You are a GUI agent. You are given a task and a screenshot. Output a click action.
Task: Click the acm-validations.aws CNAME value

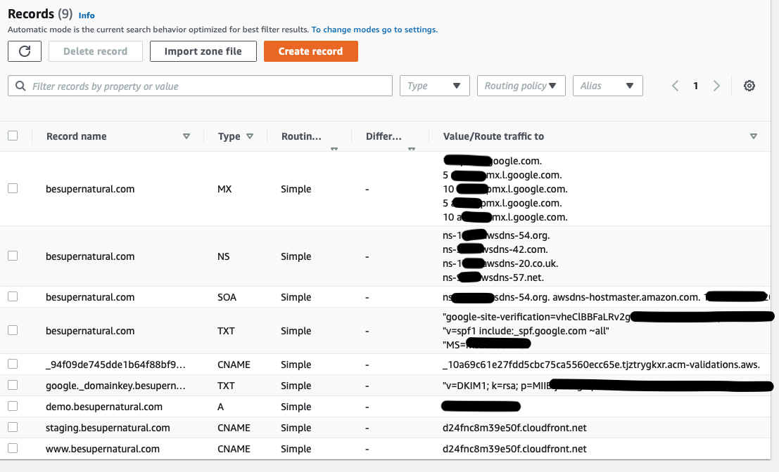tap(601, 365)
